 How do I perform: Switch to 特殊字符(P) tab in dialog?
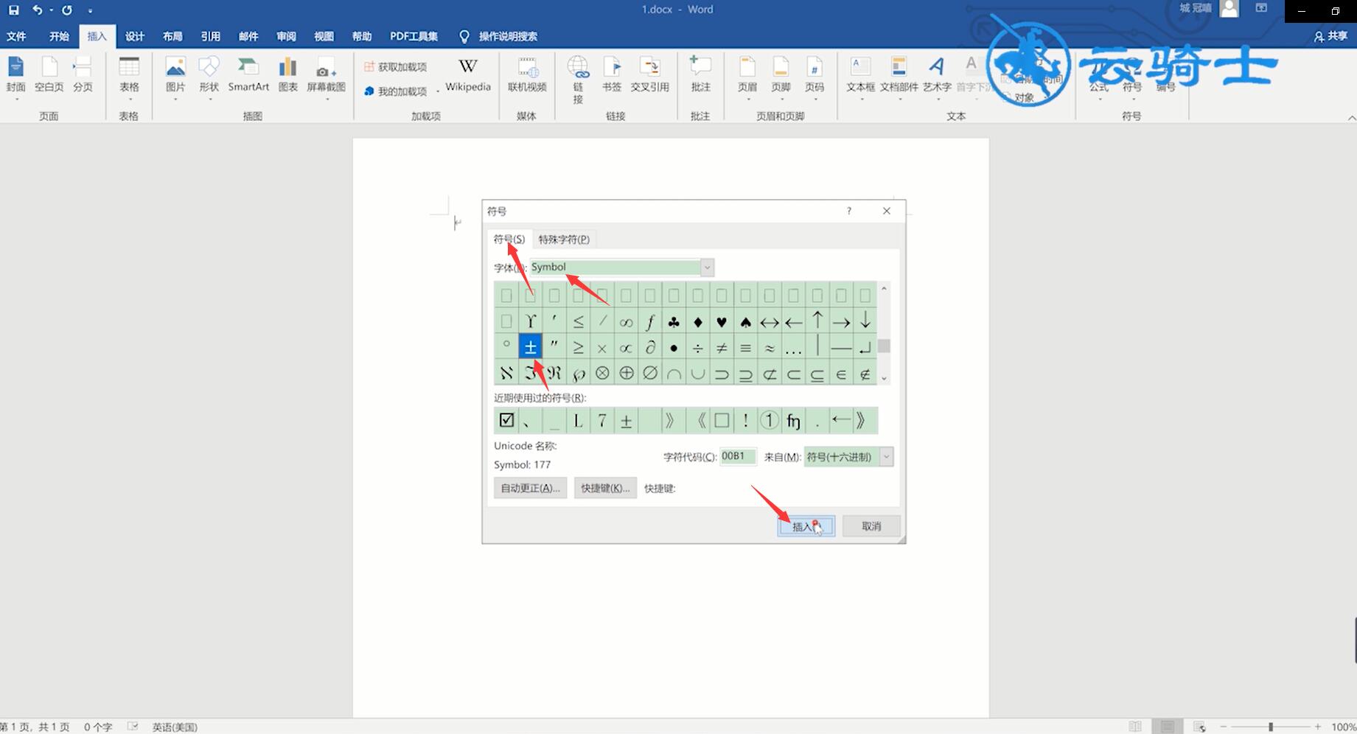click(x=564, y=239)
